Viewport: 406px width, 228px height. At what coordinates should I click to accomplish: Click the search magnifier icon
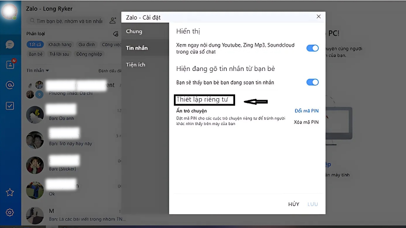click(x=32, y=21)
